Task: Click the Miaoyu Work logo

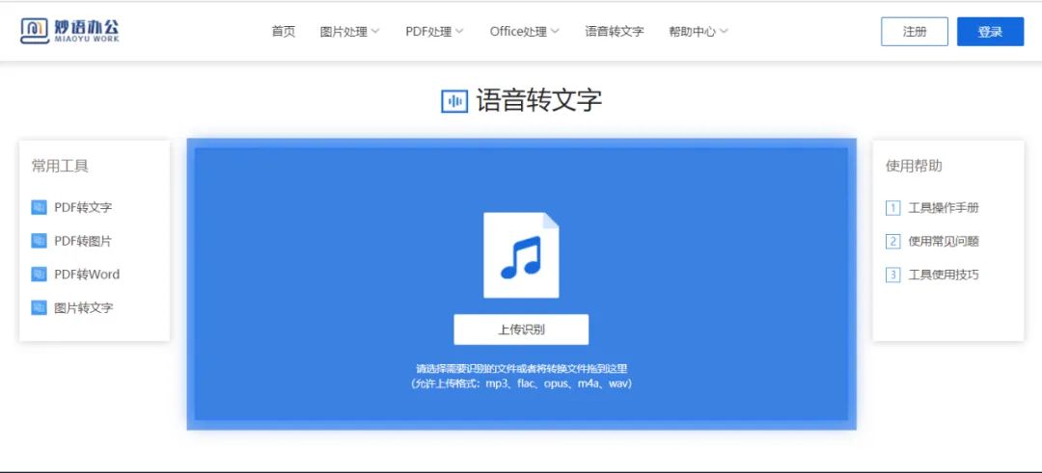Action: (x=69, y=31)
